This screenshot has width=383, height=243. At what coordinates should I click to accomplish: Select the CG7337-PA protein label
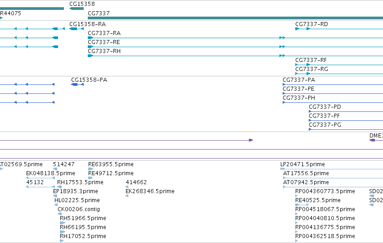tap(299, 80)
